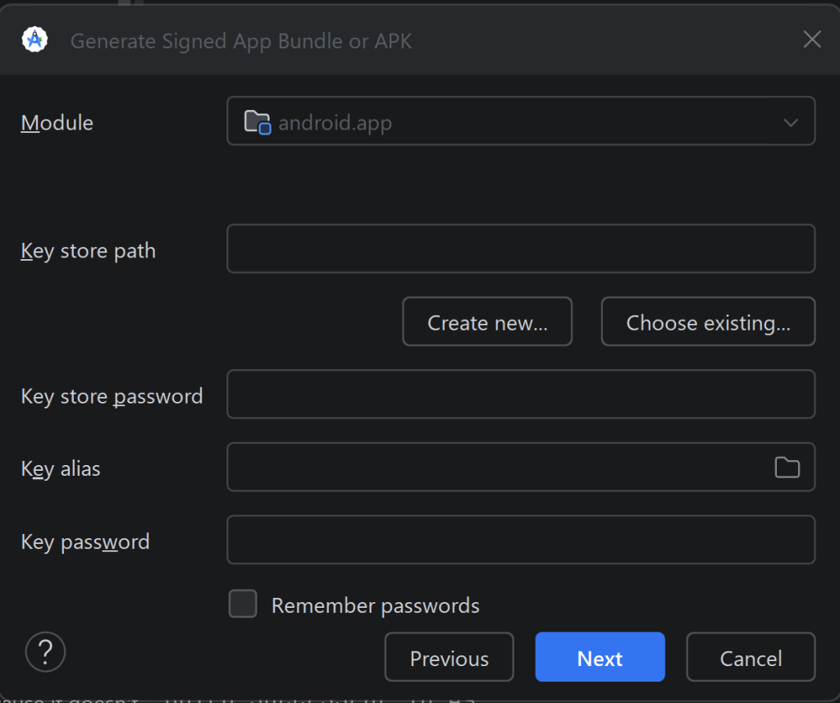
Task: Proceed with the Next button
Action: [x=600, y=657]
